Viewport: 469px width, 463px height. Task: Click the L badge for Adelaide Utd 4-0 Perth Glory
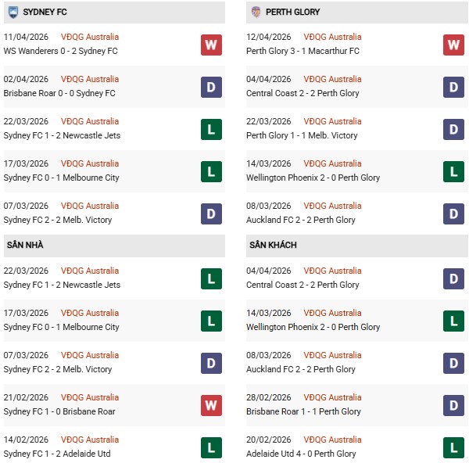(454, 447)
